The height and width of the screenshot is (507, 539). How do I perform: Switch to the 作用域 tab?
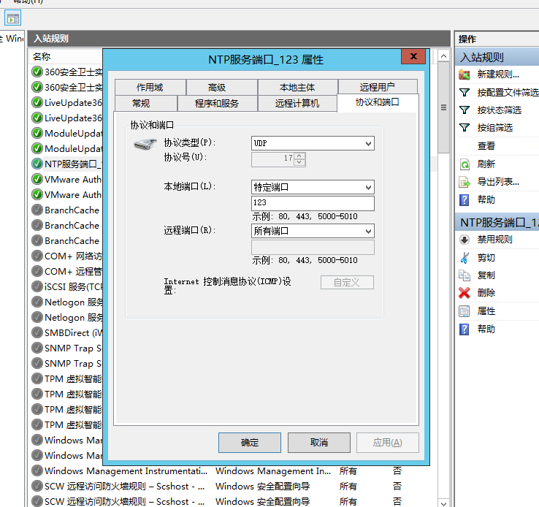(150, 88)
